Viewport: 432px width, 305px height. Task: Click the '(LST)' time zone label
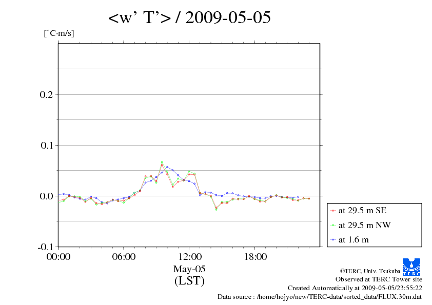[189, 281]
